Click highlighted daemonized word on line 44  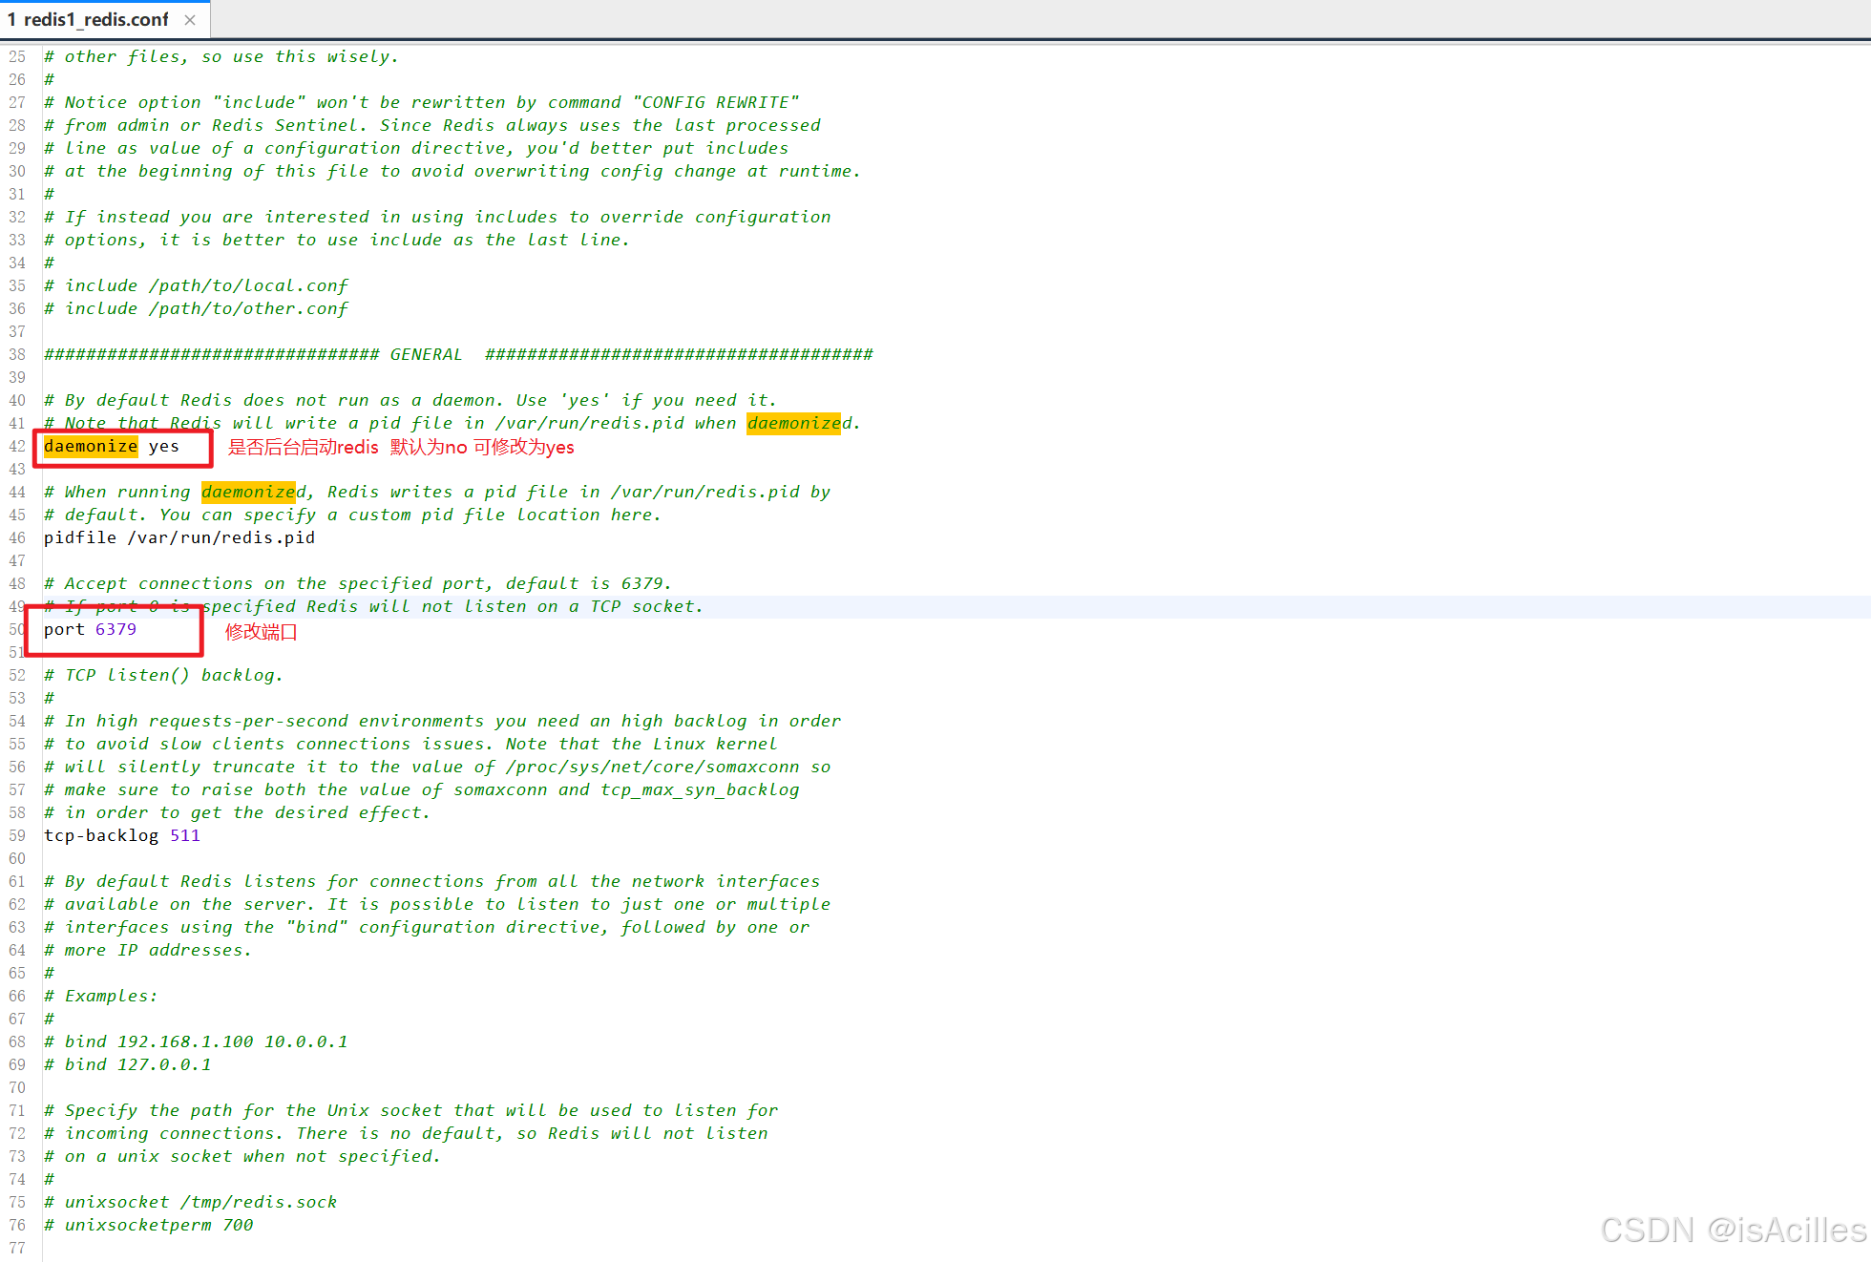click(248, 492)
